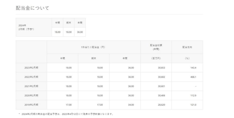Select the 配当金総額（年間） header cell
This screenshot has height=118, width=234.
point(156,47)
